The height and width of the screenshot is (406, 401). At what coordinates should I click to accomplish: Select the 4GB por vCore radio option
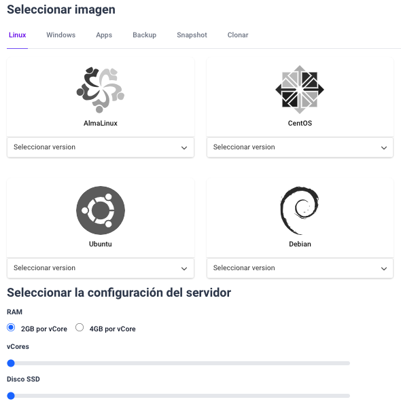80,327
